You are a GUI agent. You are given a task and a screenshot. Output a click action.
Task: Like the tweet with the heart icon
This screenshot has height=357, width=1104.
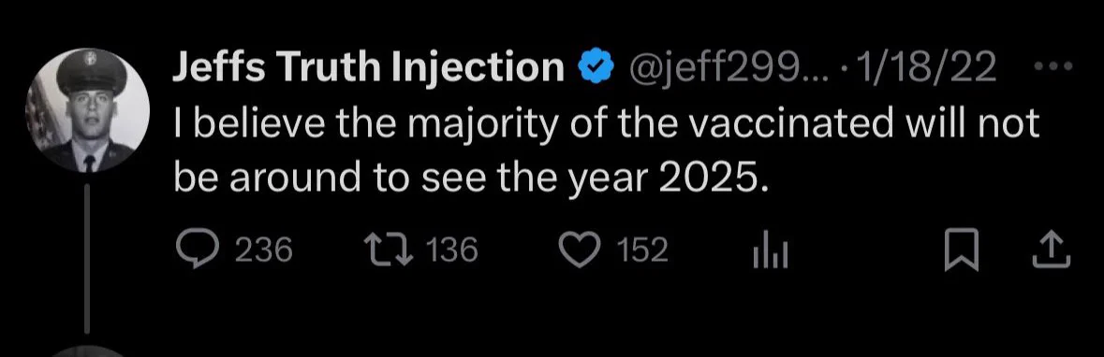coord(579,250)
